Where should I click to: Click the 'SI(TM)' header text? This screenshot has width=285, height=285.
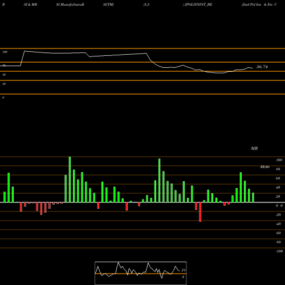108,5
